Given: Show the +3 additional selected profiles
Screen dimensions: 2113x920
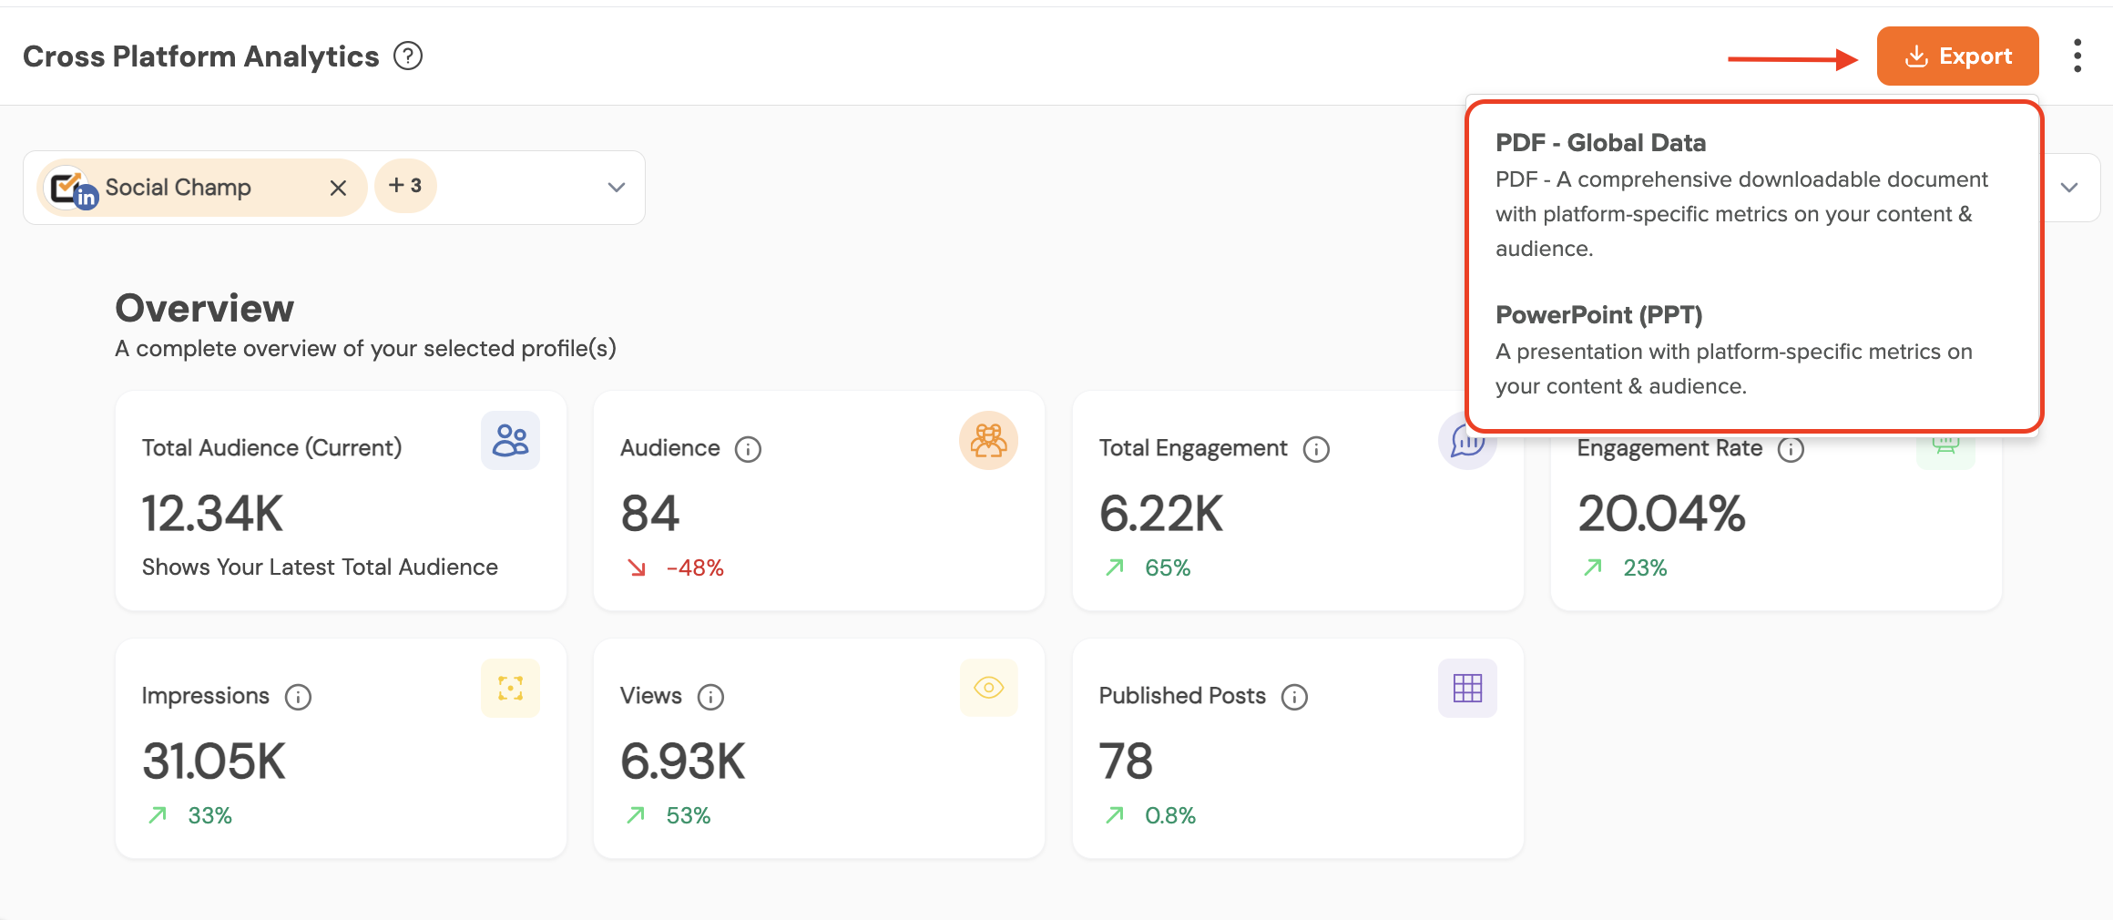Looking at the screenshot, I should (x=405, y=186).
